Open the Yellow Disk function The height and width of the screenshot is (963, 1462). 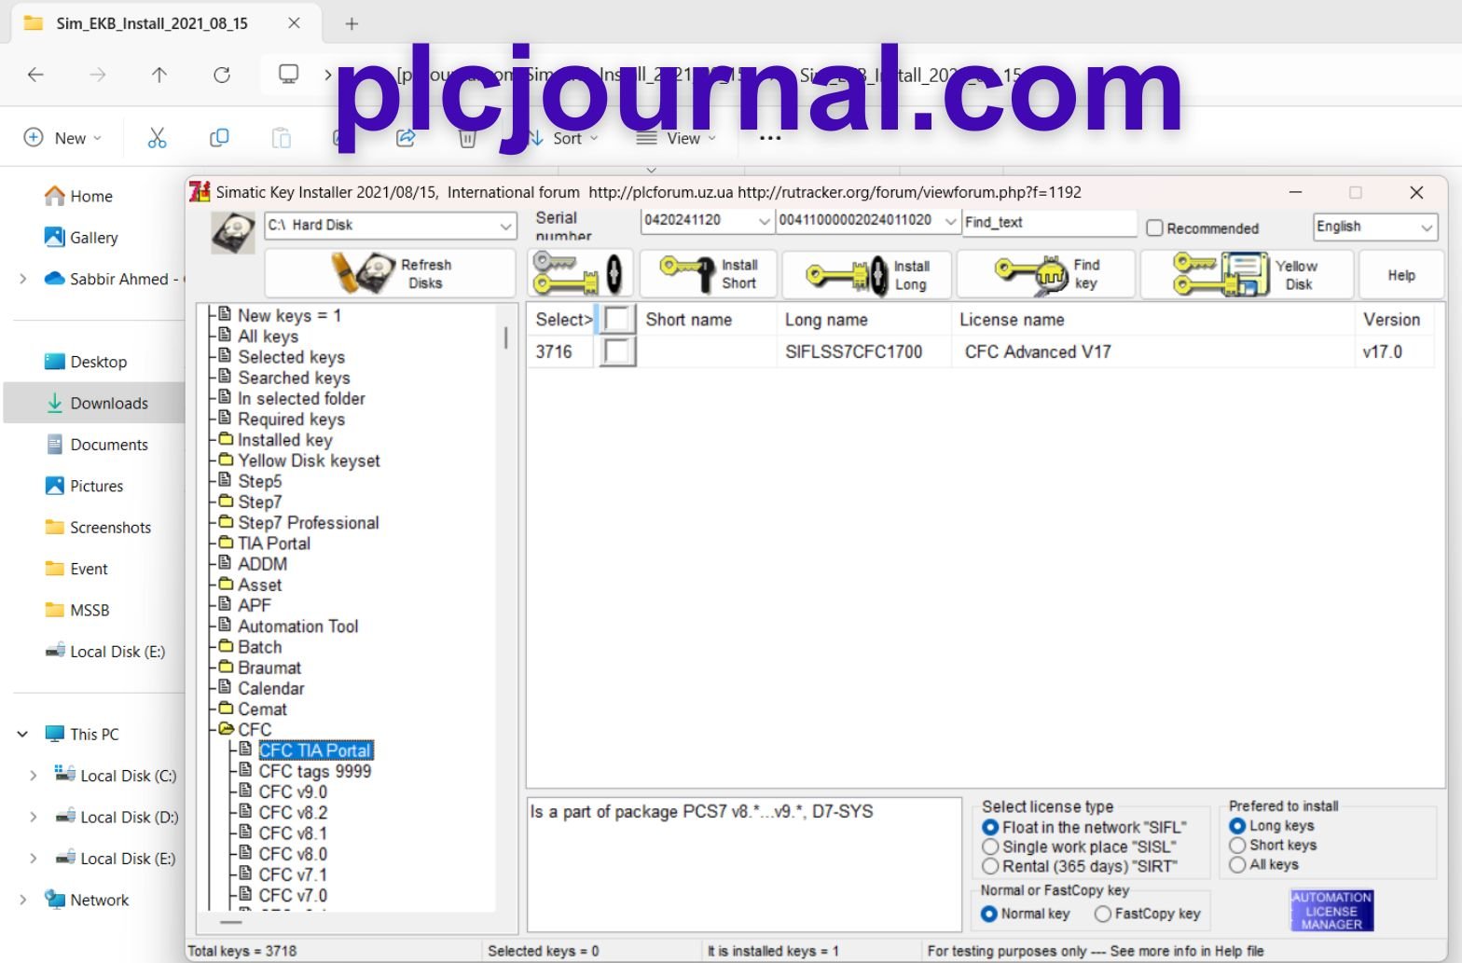[1247, 274]
